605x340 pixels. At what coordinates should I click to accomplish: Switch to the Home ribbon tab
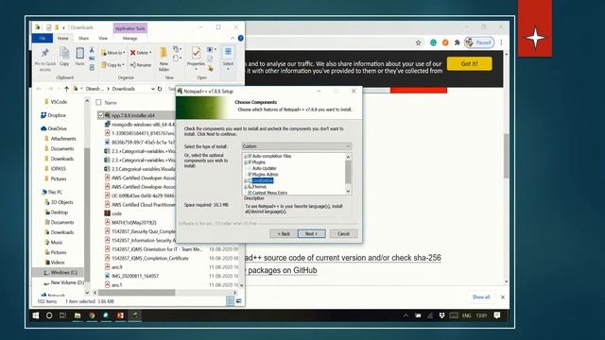click(63, 38)
